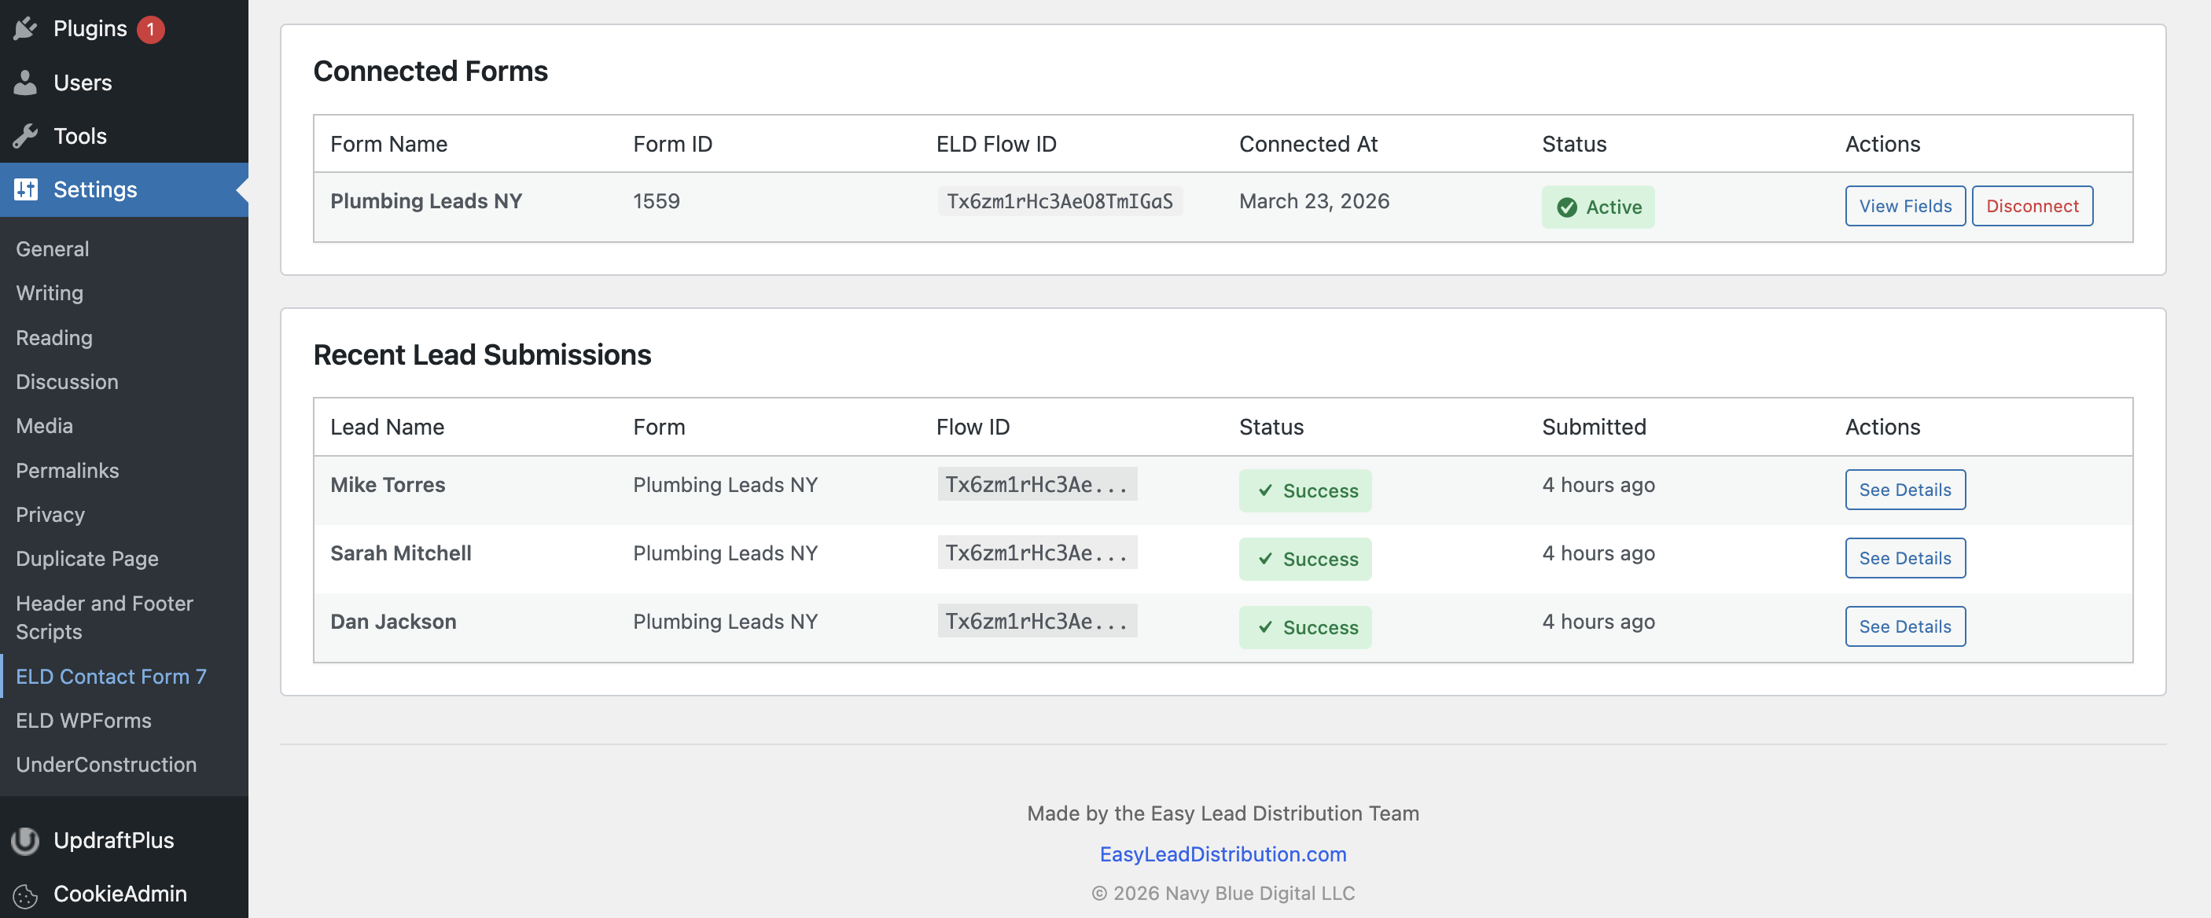2211x918 pixels.
Task: Select the Settings gear icon
Action: click(27, 189)
